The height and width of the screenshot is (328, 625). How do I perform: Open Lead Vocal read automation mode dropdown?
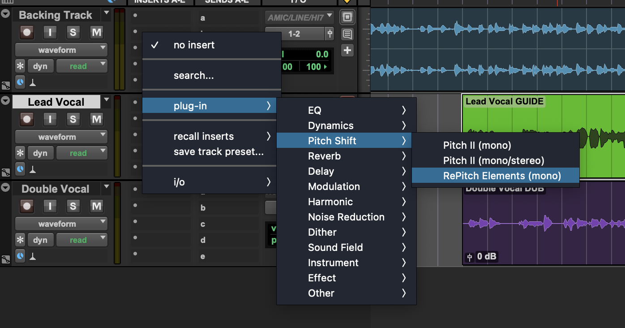pyautogui.click(x=82, y=153)
